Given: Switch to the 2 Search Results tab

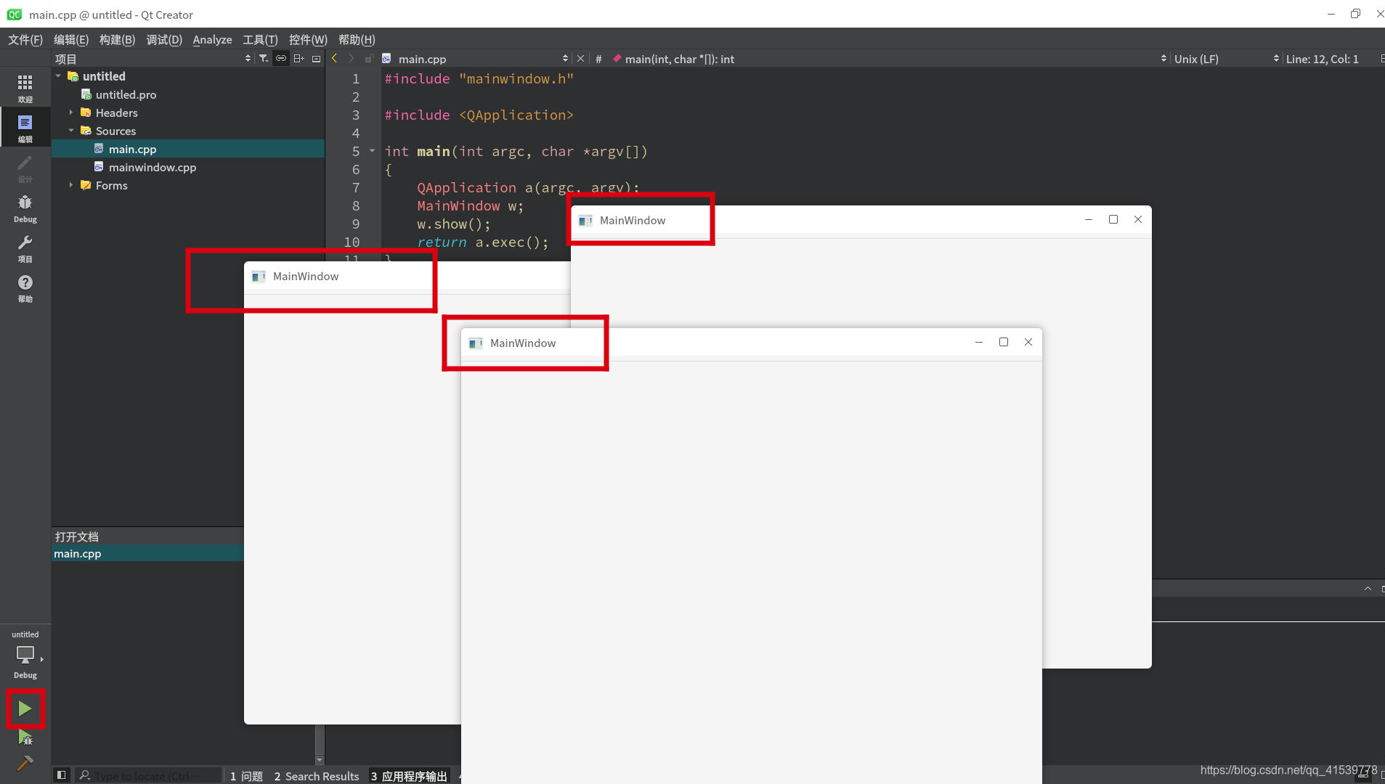Looking at the screenshot, I should pos(316,776).
